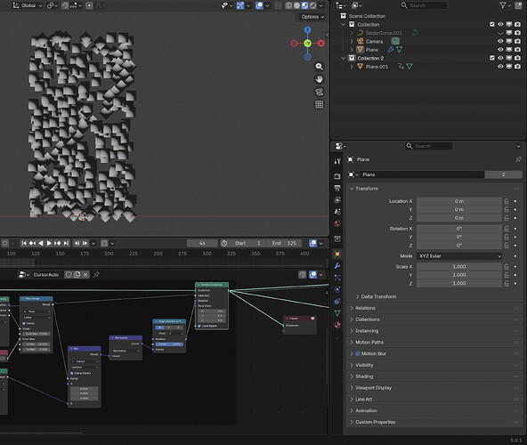The width and height of the screenshot is (527, 445).
Task: Select wireframe viewport shading
Action: coord(288,5)
